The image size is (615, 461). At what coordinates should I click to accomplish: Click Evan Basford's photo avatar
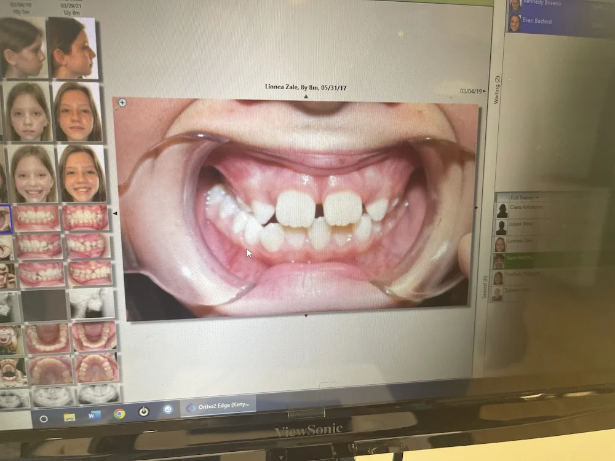[x=515, y=23]
